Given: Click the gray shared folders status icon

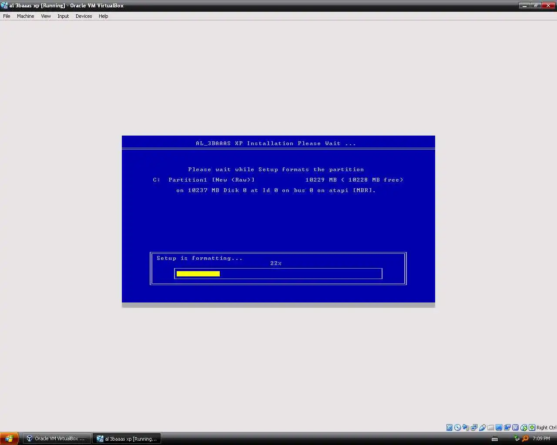Looking at the screenshot, I should click(x=490, y=428).
